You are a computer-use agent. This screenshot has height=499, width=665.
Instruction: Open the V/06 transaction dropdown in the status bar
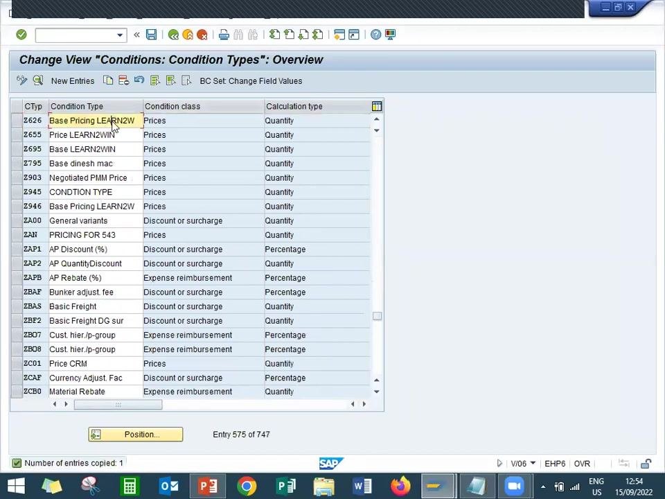pos(533,463)
